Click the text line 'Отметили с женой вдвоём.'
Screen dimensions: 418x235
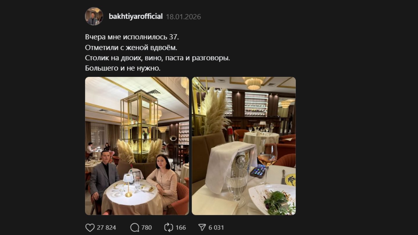pos(131,48)
